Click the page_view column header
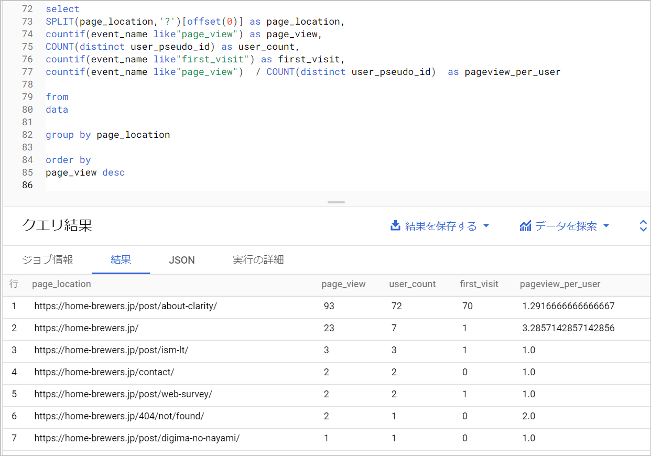This screenshot has width=651, height=456. pos(343,284)
